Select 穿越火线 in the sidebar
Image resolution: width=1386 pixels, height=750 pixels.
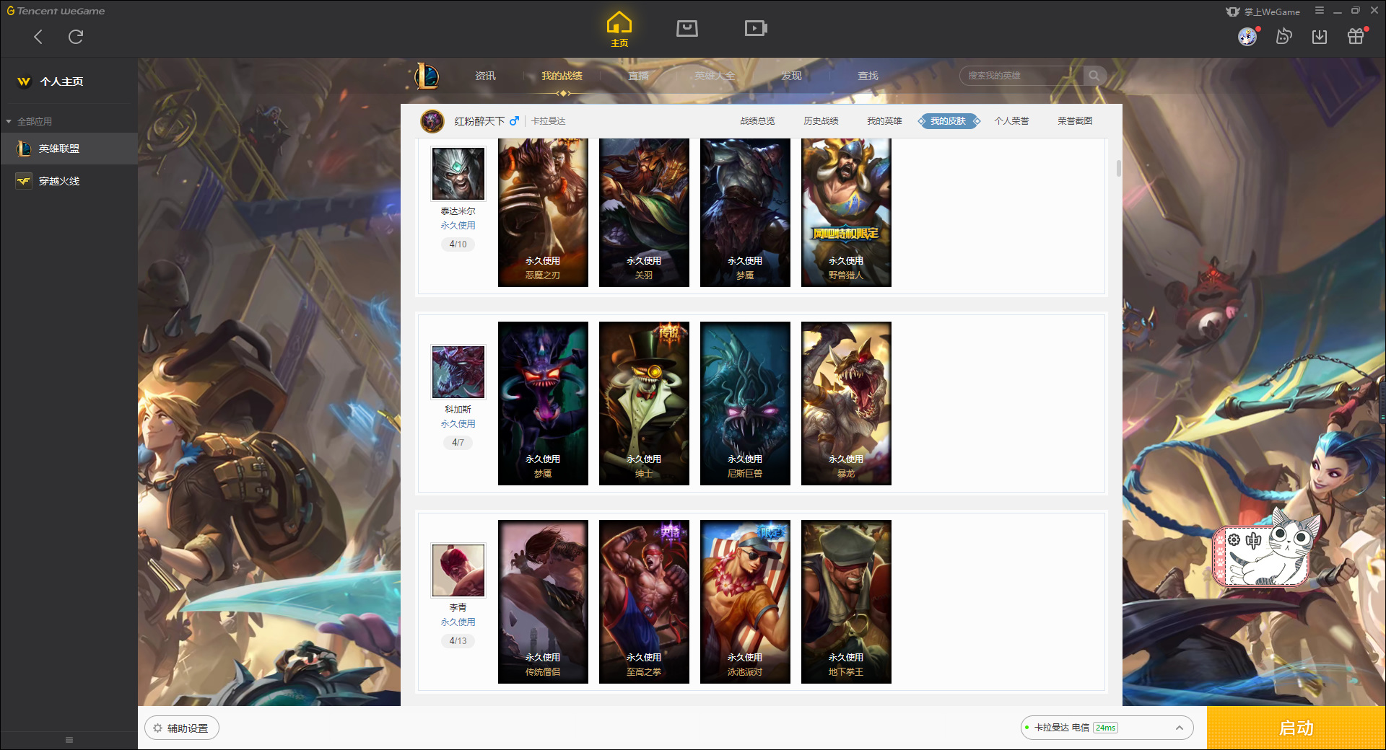(x=69, y=181)
